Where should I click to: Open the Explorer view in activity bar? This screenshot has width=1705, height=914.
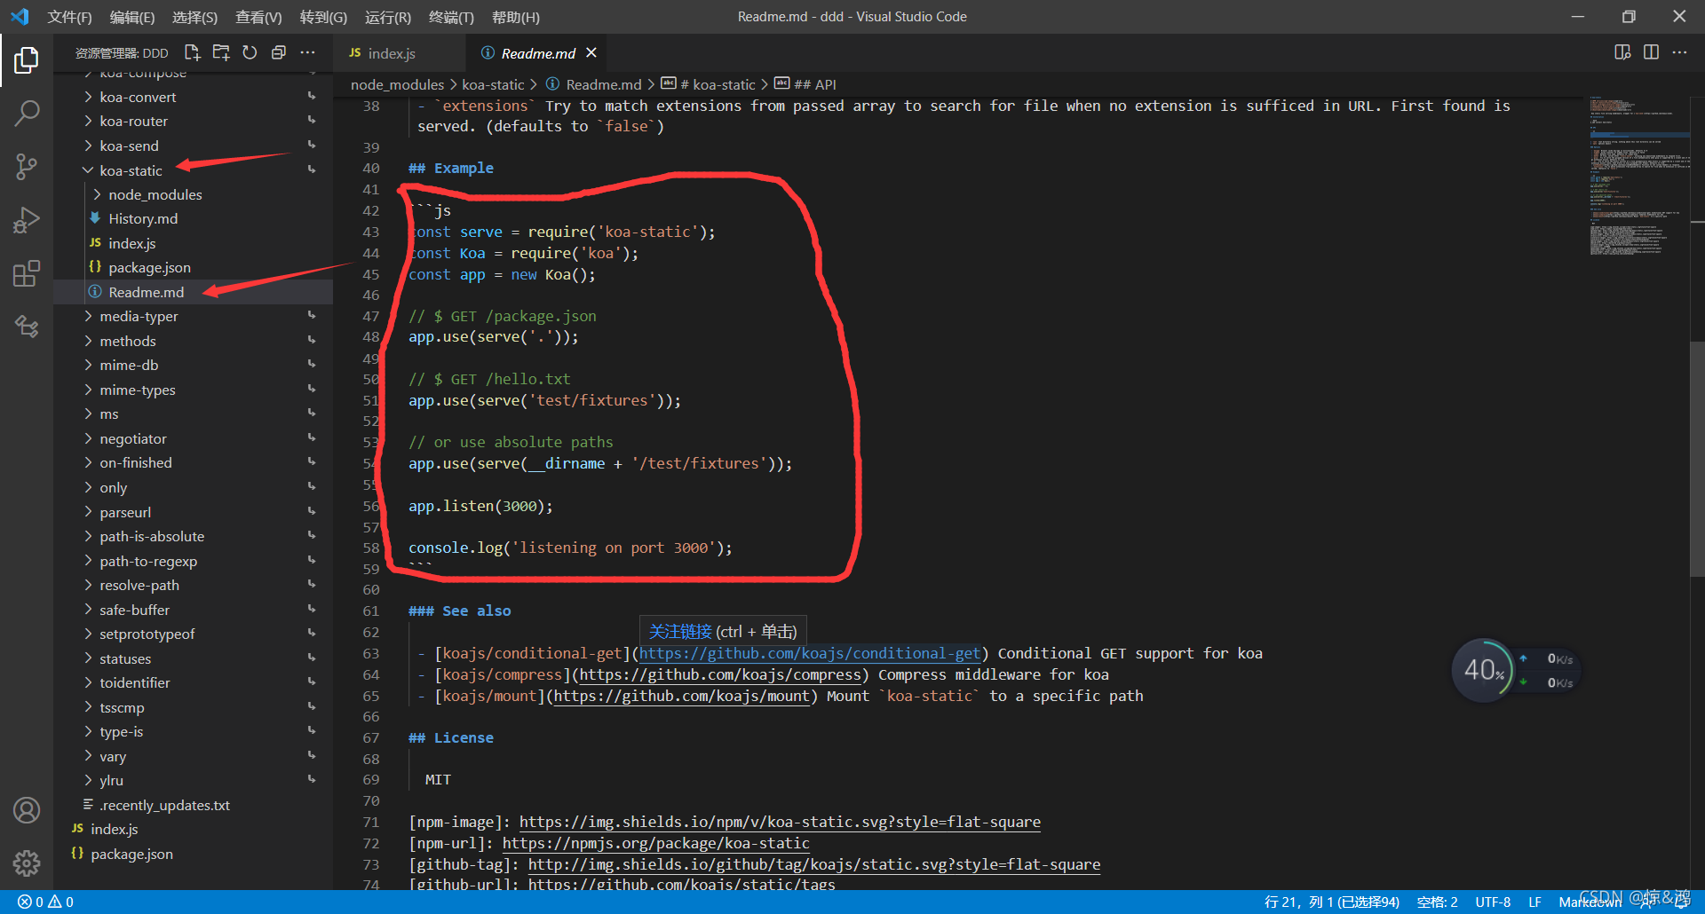27,60
